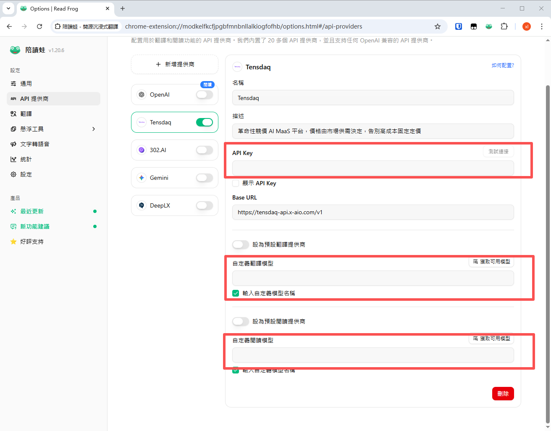Check the 顯示 API Key checkbox

[236, 183]
